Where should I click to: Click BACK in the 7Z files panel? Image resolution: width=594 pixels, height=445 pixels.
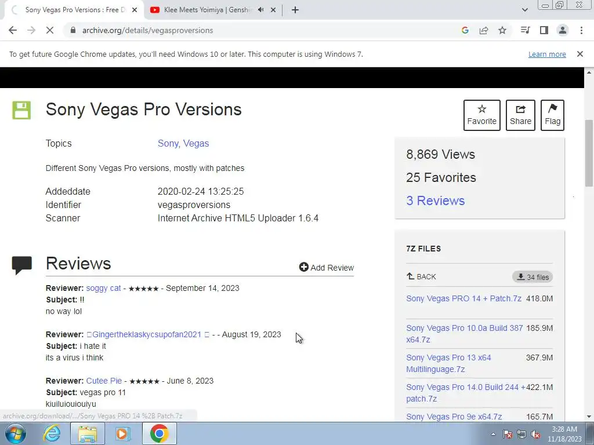[421, 276]
